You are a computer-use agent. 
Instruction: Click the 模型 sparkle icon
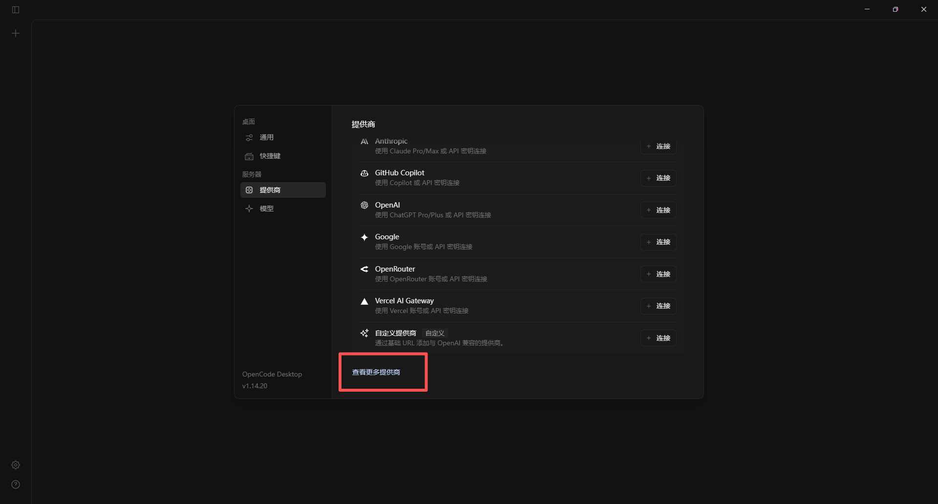pyautogui.click(x=249, y=209)
